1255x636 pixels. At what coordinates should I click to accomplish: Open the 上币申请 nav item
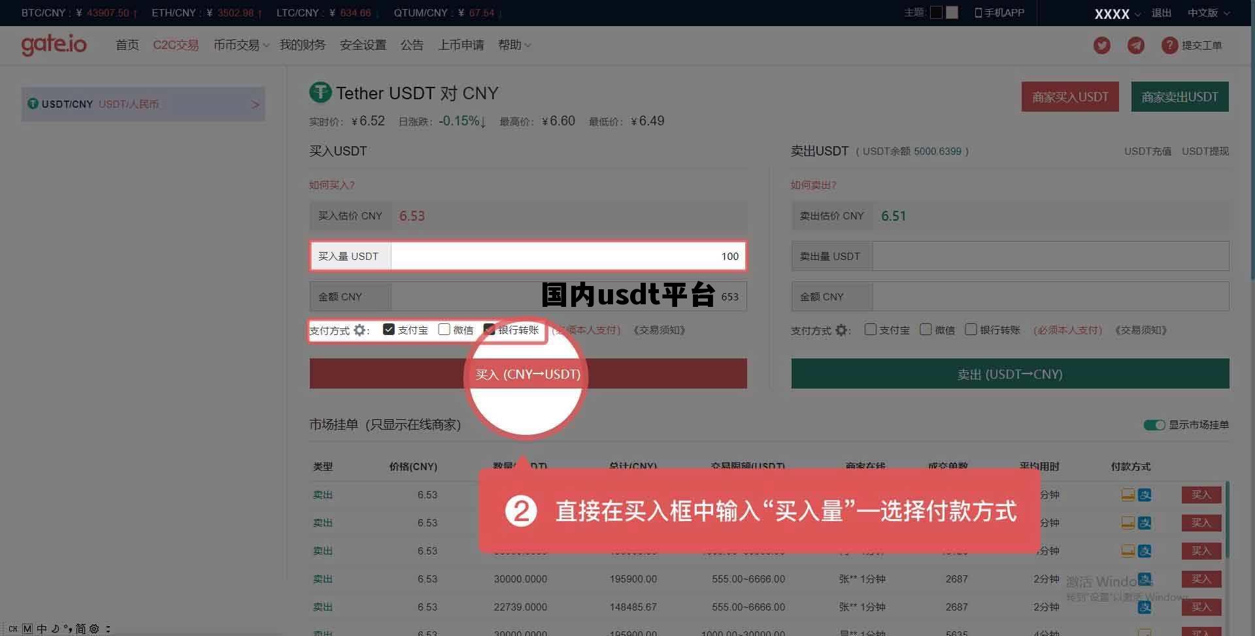(461, 45)
